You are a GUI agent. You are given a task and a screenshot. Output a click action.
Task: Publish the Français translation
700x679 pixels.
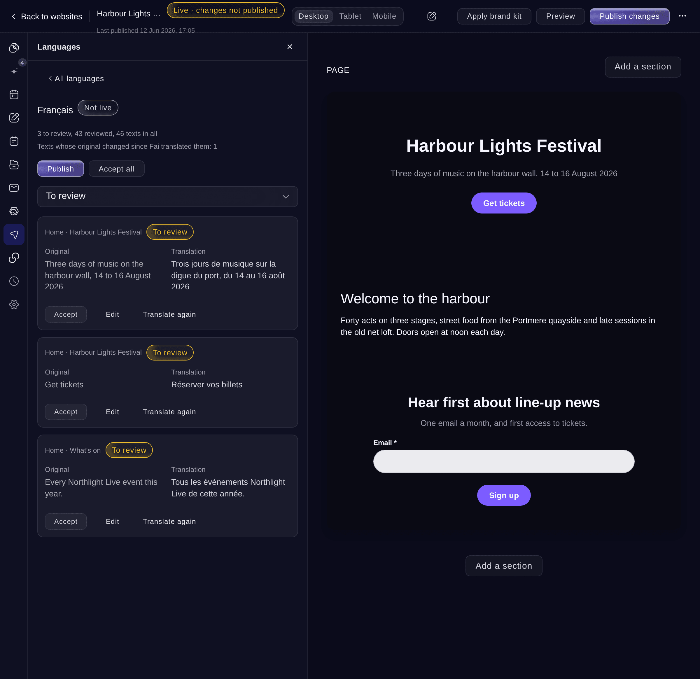tap(60, 169)
